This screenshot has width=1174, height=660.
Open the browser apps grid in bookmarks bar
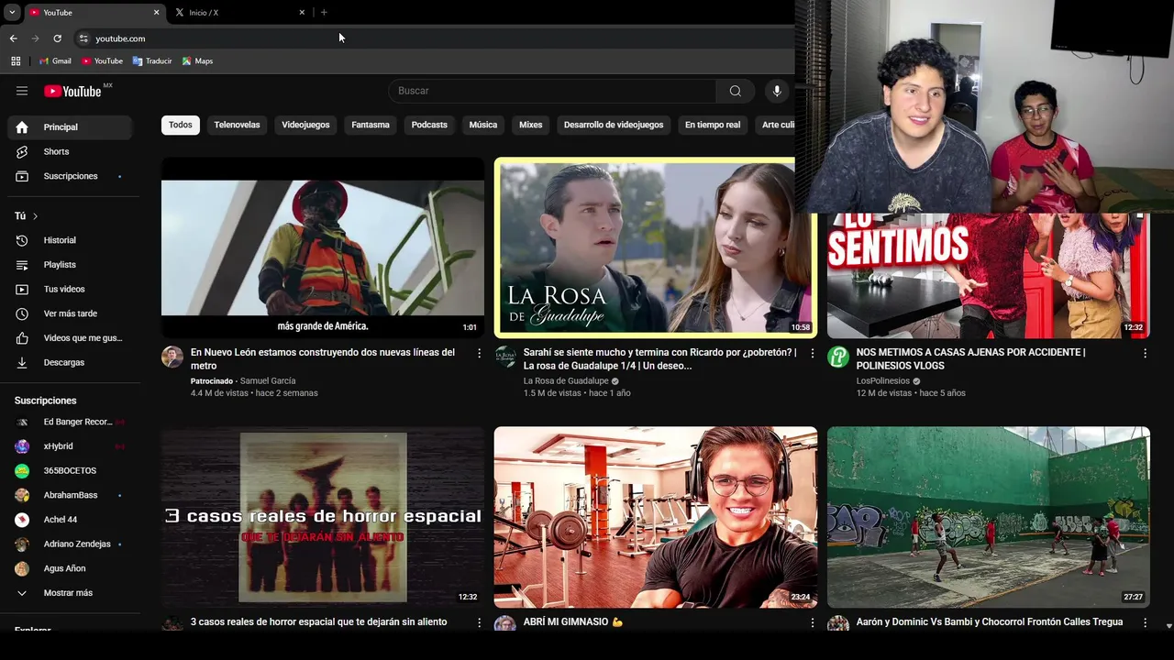click(x=16, y=61)
